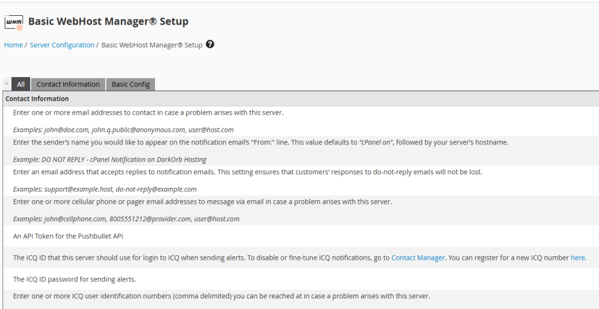Open the Server Configuration breadcrumb link
This screenshot has width=599, height=309.
click(62, 45)
